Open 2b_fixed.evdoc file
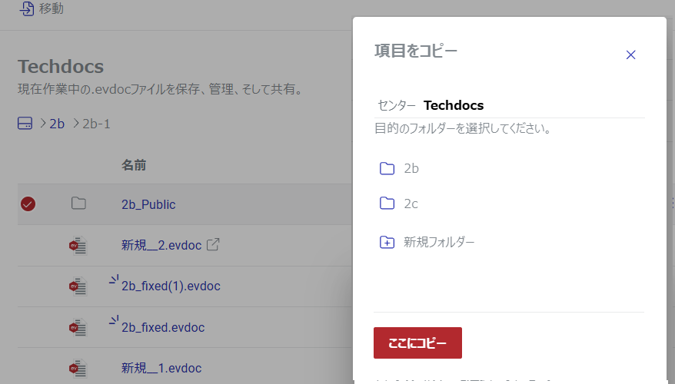675x384 pixels. coord(163,327)
